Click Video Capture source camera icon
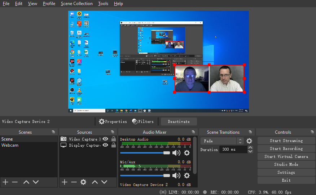Viewport: 316px width, 195px height. click(x=63, y=139)
